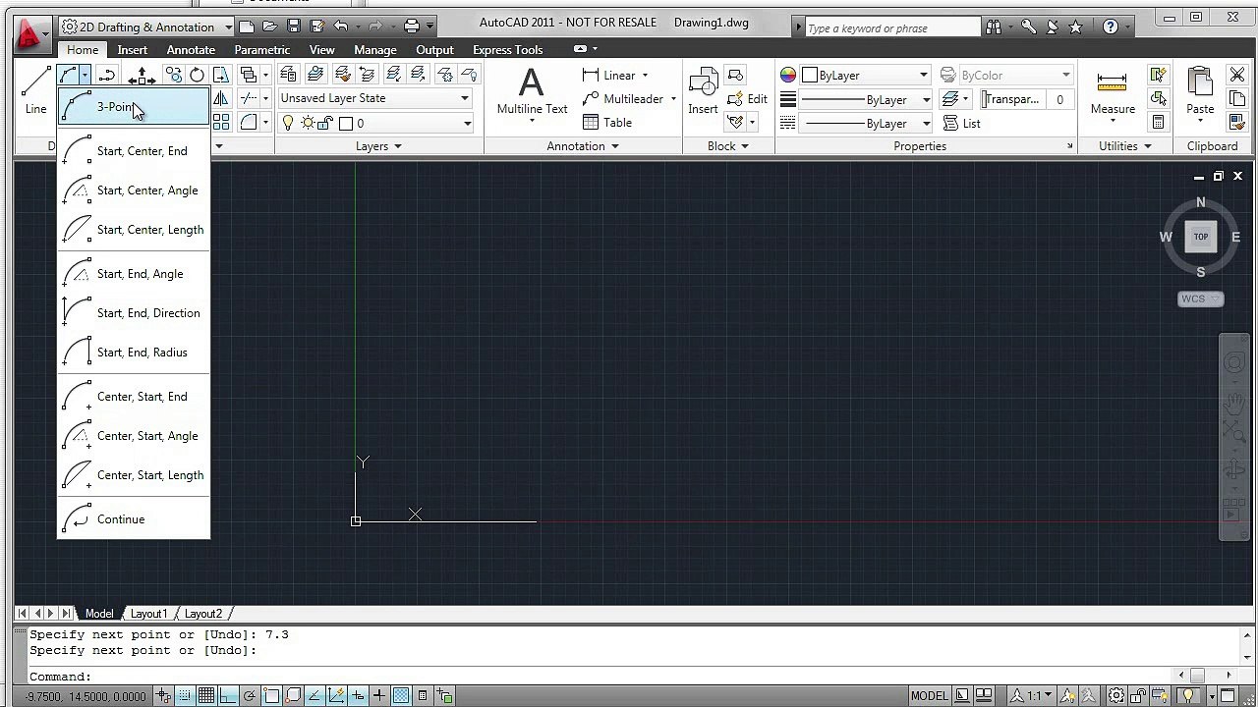Expand the Annotation panel

click(583, 146)
